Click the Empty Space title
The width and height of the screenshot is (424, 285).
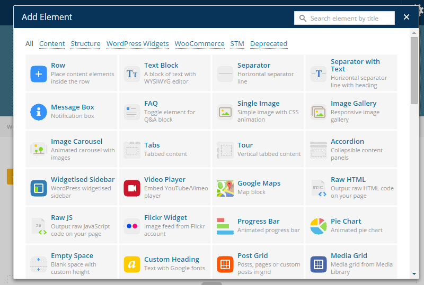pyautogui.click(x=72, y=255)
